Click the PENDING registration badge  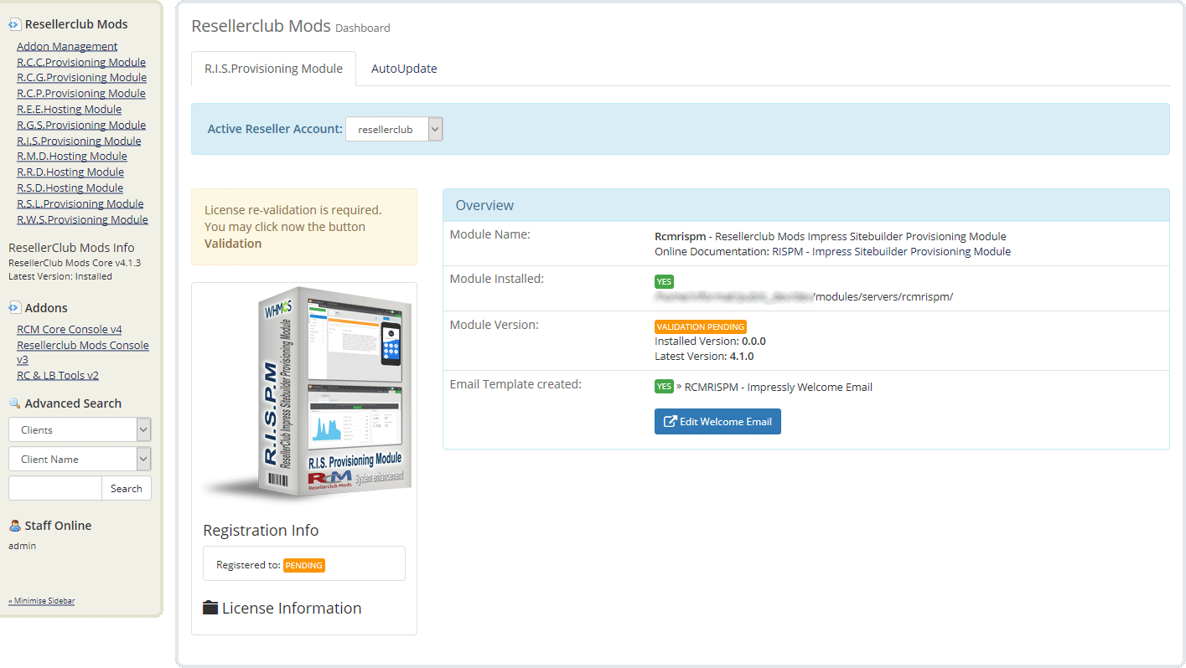click(x=304, y=565)
